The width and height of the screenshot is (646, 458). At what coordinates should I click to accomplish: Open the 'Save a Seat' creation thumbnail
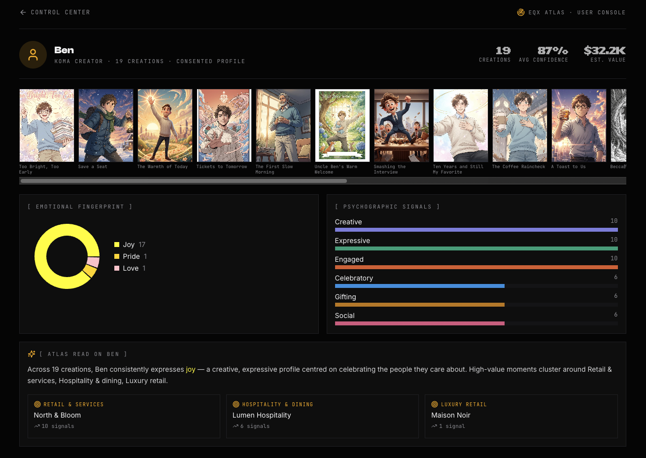click(106, 125)
